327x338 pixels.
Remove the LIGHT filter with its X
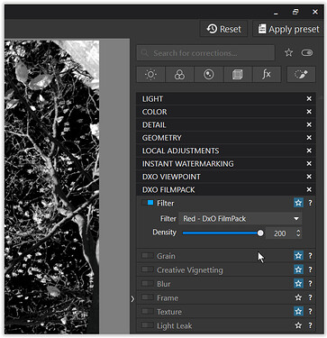click(309, 99)
